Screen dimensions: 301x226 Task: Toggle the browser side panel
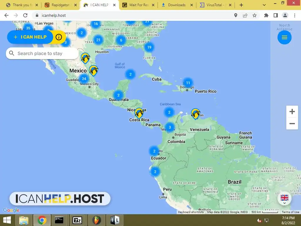[276, 15]
